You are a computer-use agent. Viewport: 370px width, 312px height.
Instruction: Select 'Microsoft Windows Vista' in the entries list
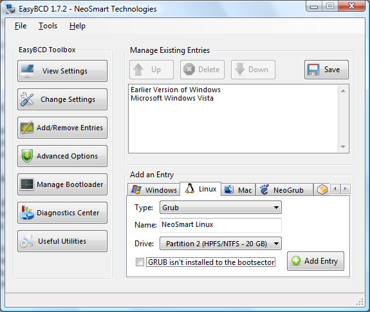172,98
